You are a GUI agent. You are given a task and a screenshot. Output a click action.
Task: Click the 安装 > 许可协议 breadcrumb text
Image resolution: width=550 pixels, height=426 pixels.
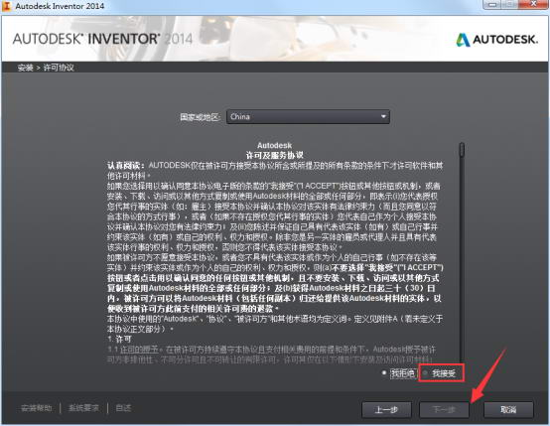tap(46, 68)
